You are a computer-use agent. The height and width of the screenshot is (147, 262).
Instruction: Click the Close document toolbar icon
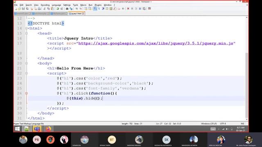coord(31,9)
